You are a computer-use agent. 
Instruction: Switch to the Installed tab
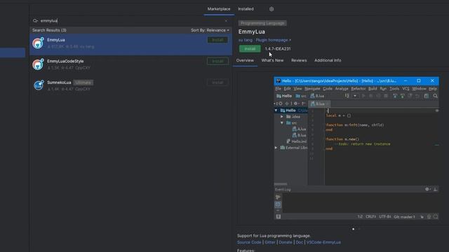point(246,9)
